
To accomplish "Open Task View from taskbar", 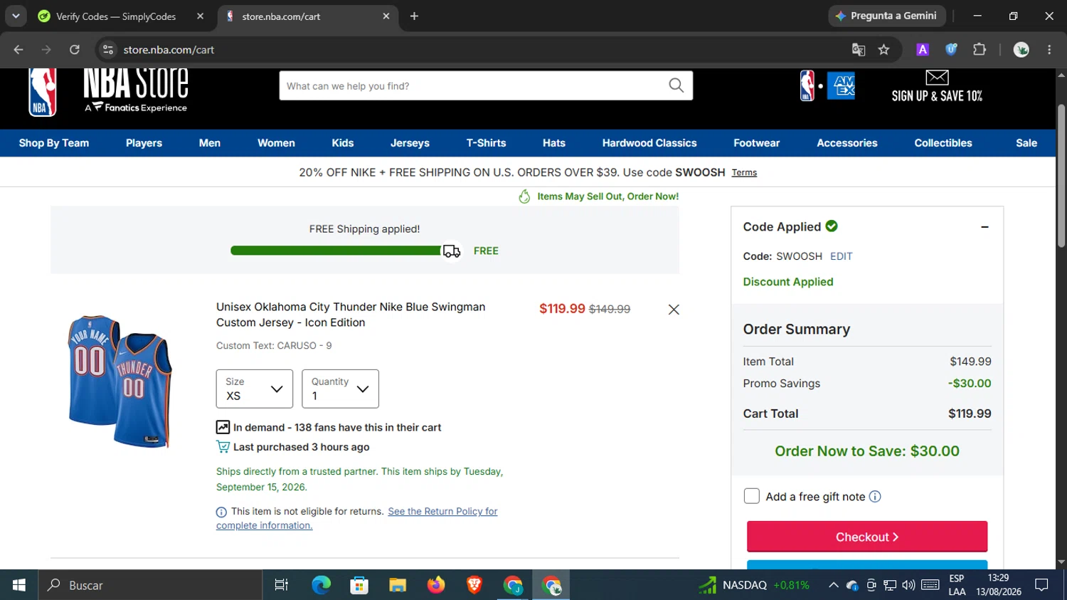I will (282, 585).
